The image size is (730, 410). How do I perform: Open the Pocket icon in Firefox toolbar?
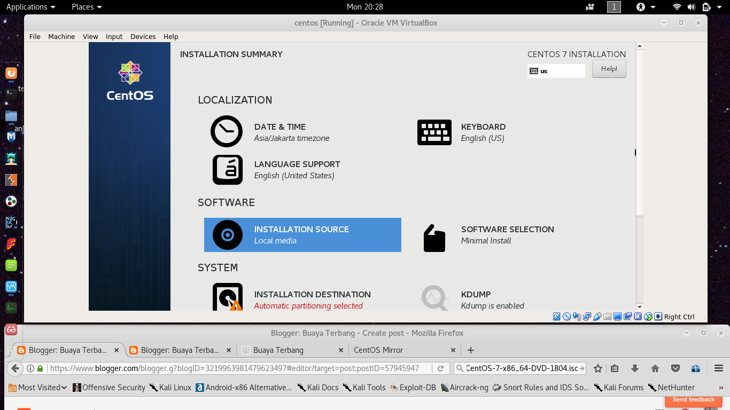[675, 368]
